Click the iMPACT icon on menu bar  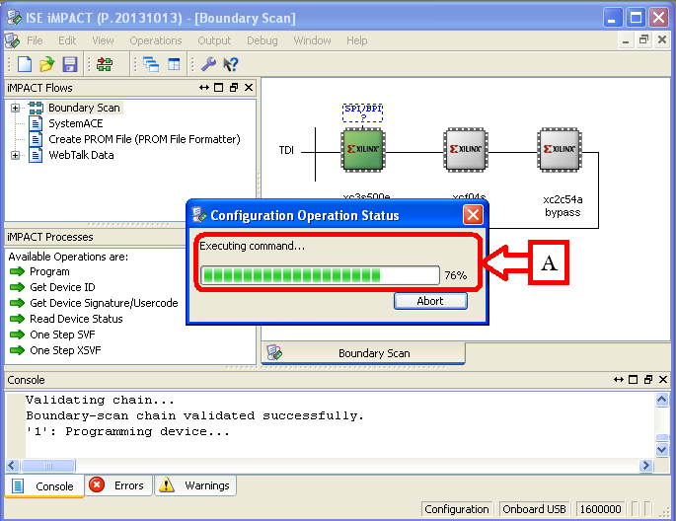click(12, 40)
